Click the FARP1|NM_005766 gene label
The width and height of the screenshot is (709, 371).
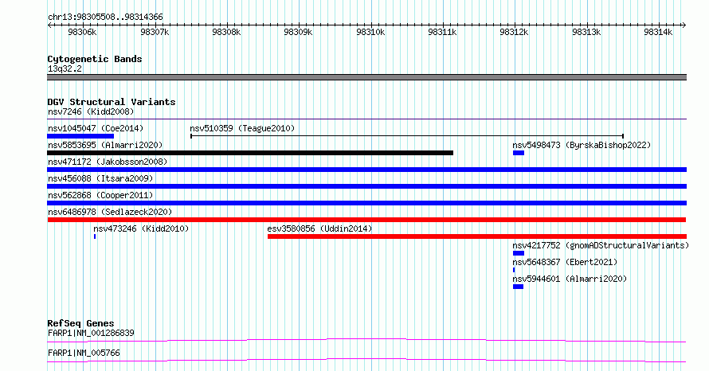click(84, 353)
